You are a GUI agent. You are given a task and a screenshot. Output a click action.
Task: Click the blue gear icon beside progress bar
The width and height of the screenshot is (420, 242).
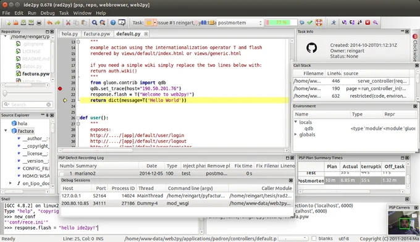tap(302, 23)
